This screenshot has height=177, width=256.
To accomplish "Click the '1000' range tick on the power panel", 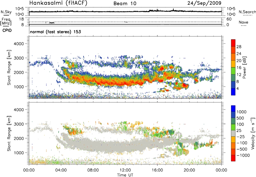I will click(19, 87).
